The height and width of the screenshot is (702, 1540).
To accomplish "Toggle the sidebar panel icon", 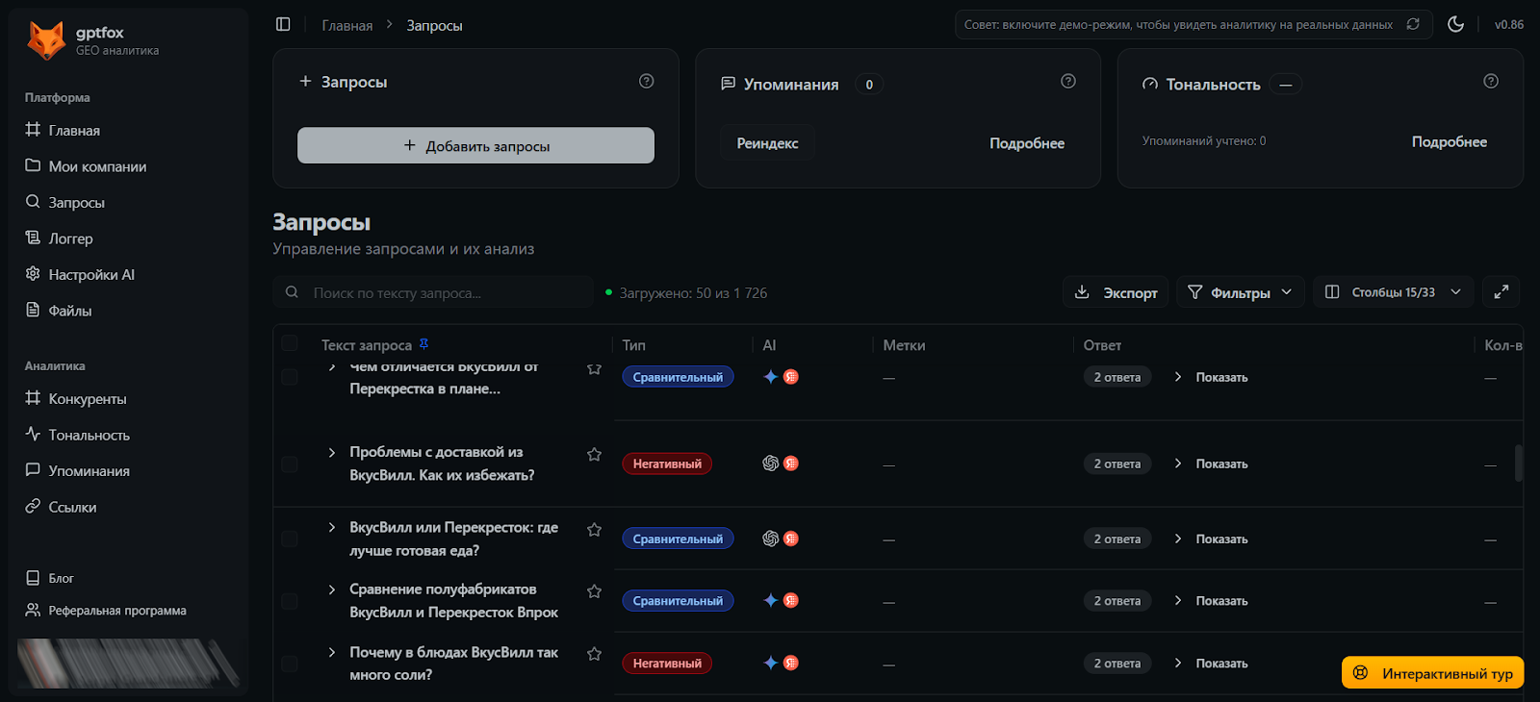I will (283, 24).
